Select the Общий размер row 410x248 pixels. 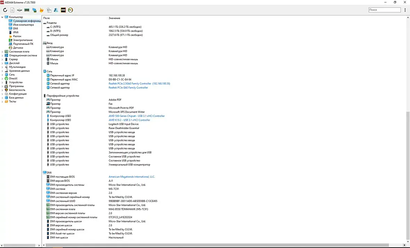[95, 35]
